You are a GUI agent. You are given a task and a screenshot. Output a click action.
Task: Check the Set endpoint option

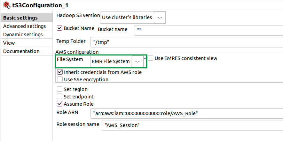tap(60, 96)
